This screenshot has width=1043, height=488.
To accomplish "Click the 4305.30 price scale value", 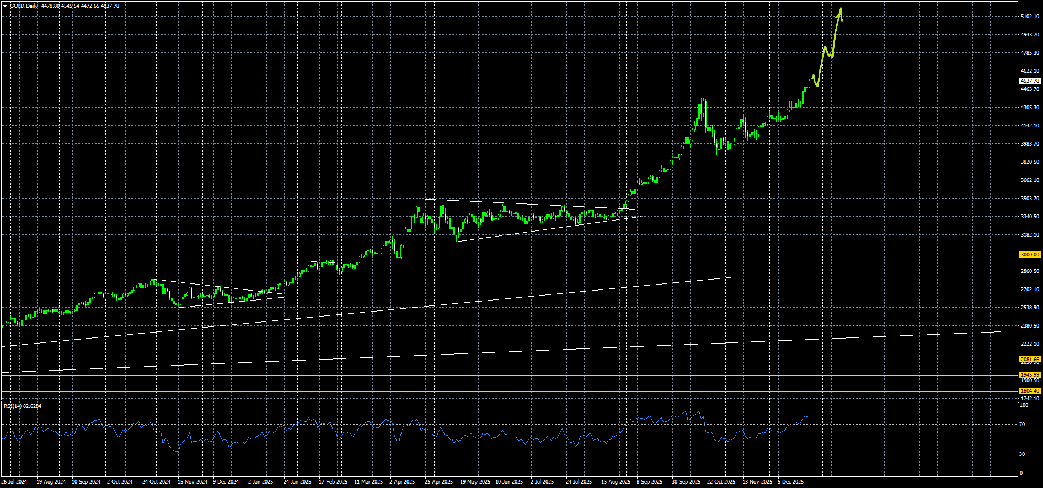I will [x=1030, y=108].
